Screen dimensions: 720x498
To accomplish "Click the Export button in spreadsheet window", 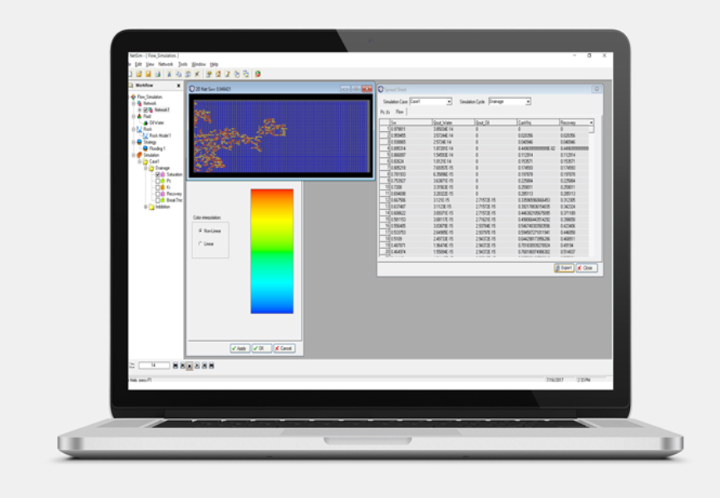I will 564,268.
